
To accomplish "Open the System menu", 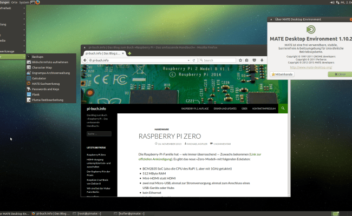I will 24,2.
